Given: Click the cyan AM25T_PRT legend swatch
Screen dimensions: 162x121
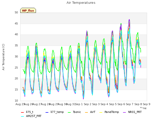Looking at the screenshot, I should [23, 116].
